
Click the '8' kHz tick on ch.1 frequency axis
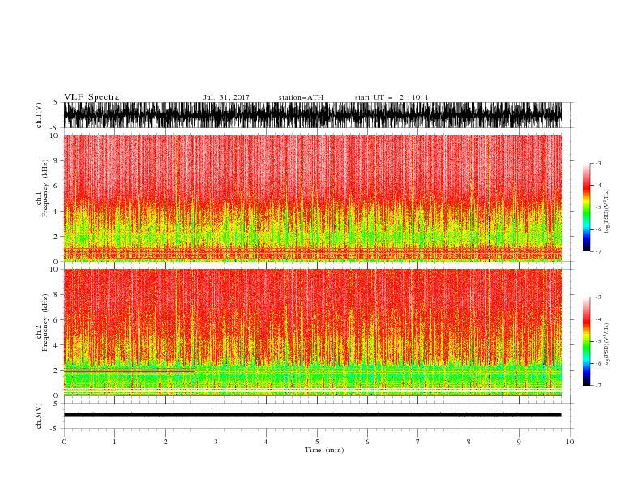[56, 160]
